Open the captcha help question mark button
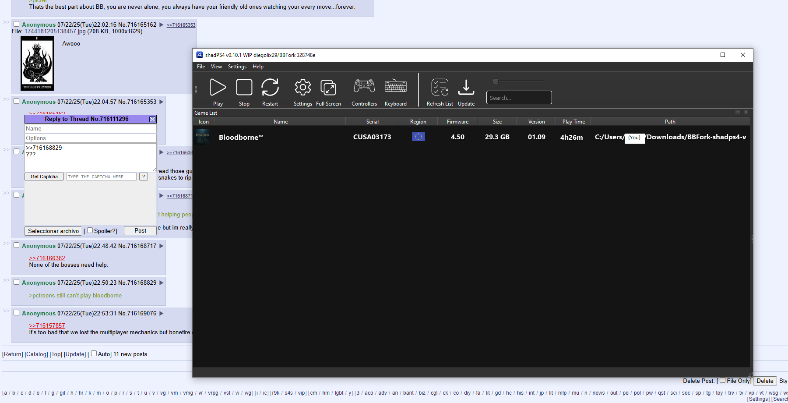788x403 pixels. pos(144,177)
